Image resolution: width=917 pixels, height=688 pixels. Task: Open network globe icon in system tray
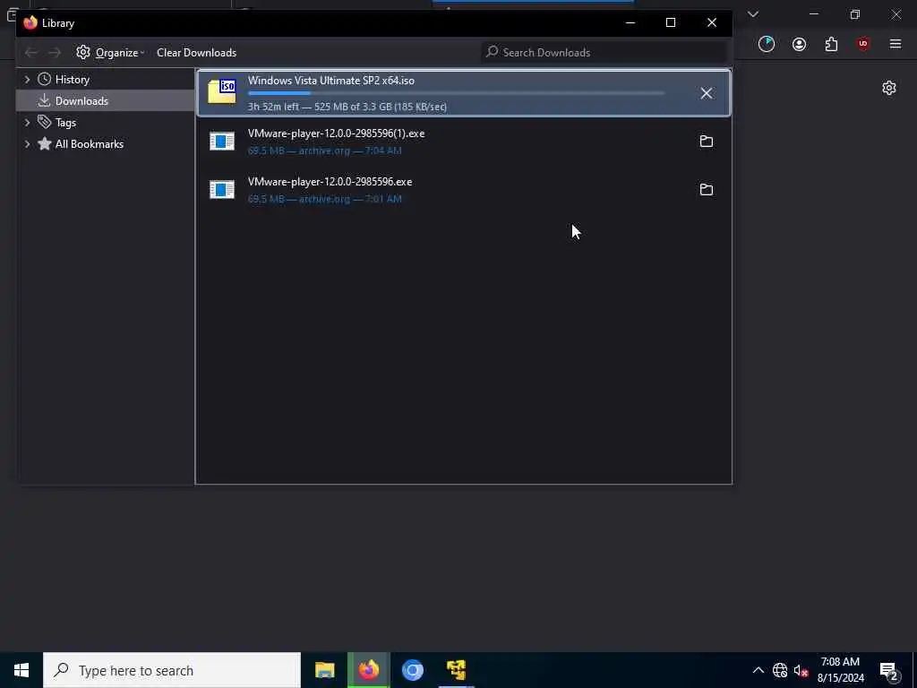[780, 670]
